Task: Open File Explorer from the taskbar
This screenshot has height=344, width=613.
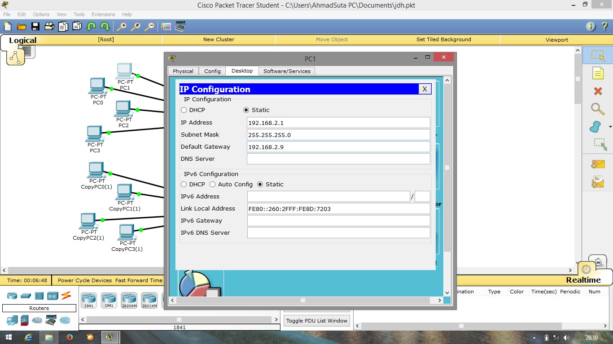Action: pos(49,337)
